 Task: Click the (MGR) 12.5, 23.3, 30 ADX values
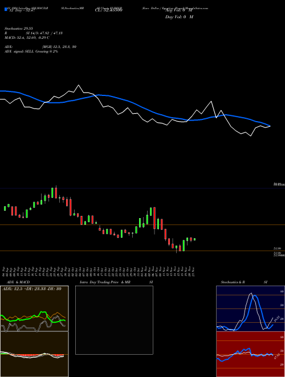(x=59, y=47)
